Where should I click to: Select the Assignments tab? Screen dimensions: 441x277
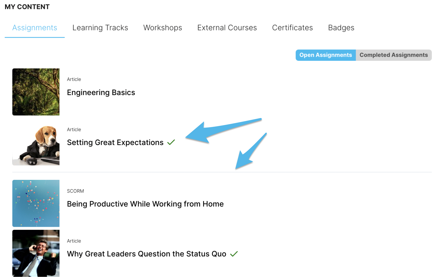coord(35,28)
